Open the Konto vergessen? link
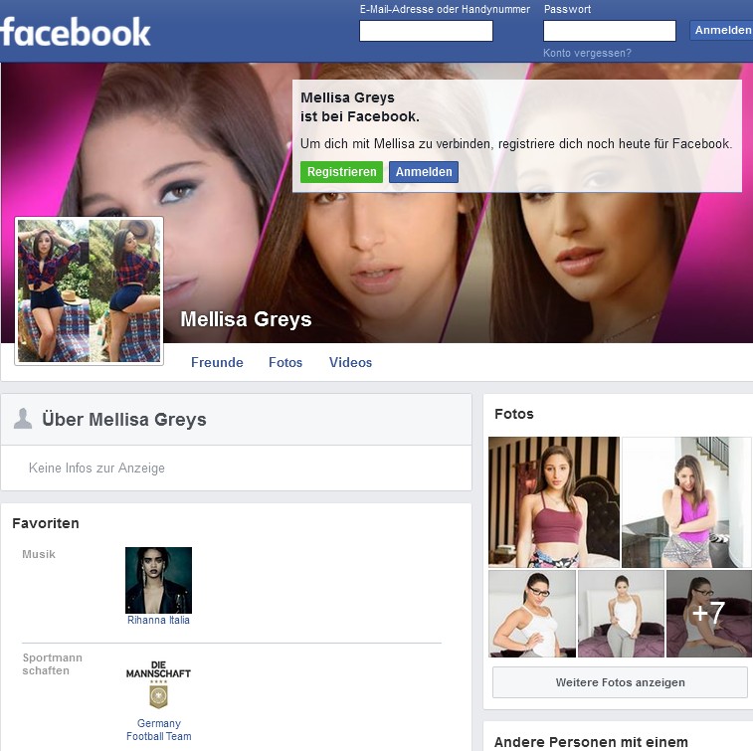Screen dimensions: 753x751 click(587, 53)
